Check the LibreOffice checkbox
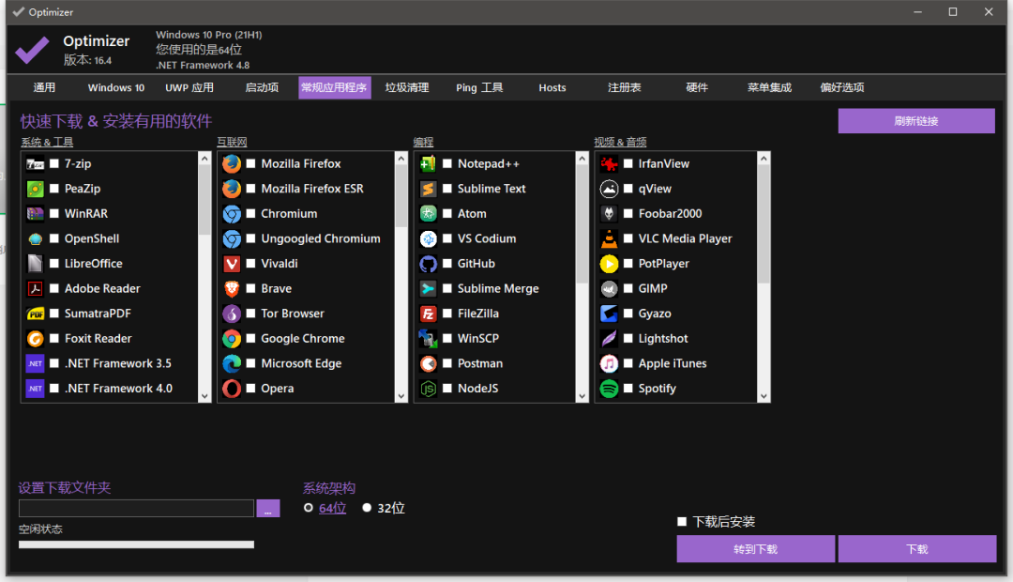The height and width of the screenshot is (582, 1013). click(x=54, y=264)
